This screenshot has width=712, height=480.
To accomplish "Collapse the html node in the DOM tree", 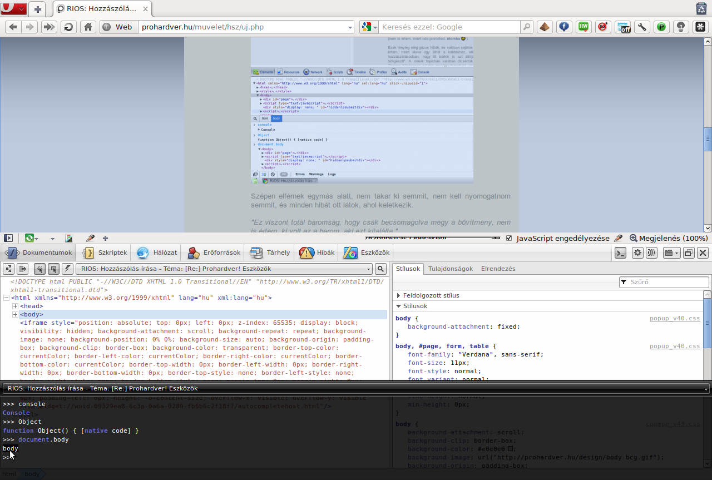I will click(6, 298).
